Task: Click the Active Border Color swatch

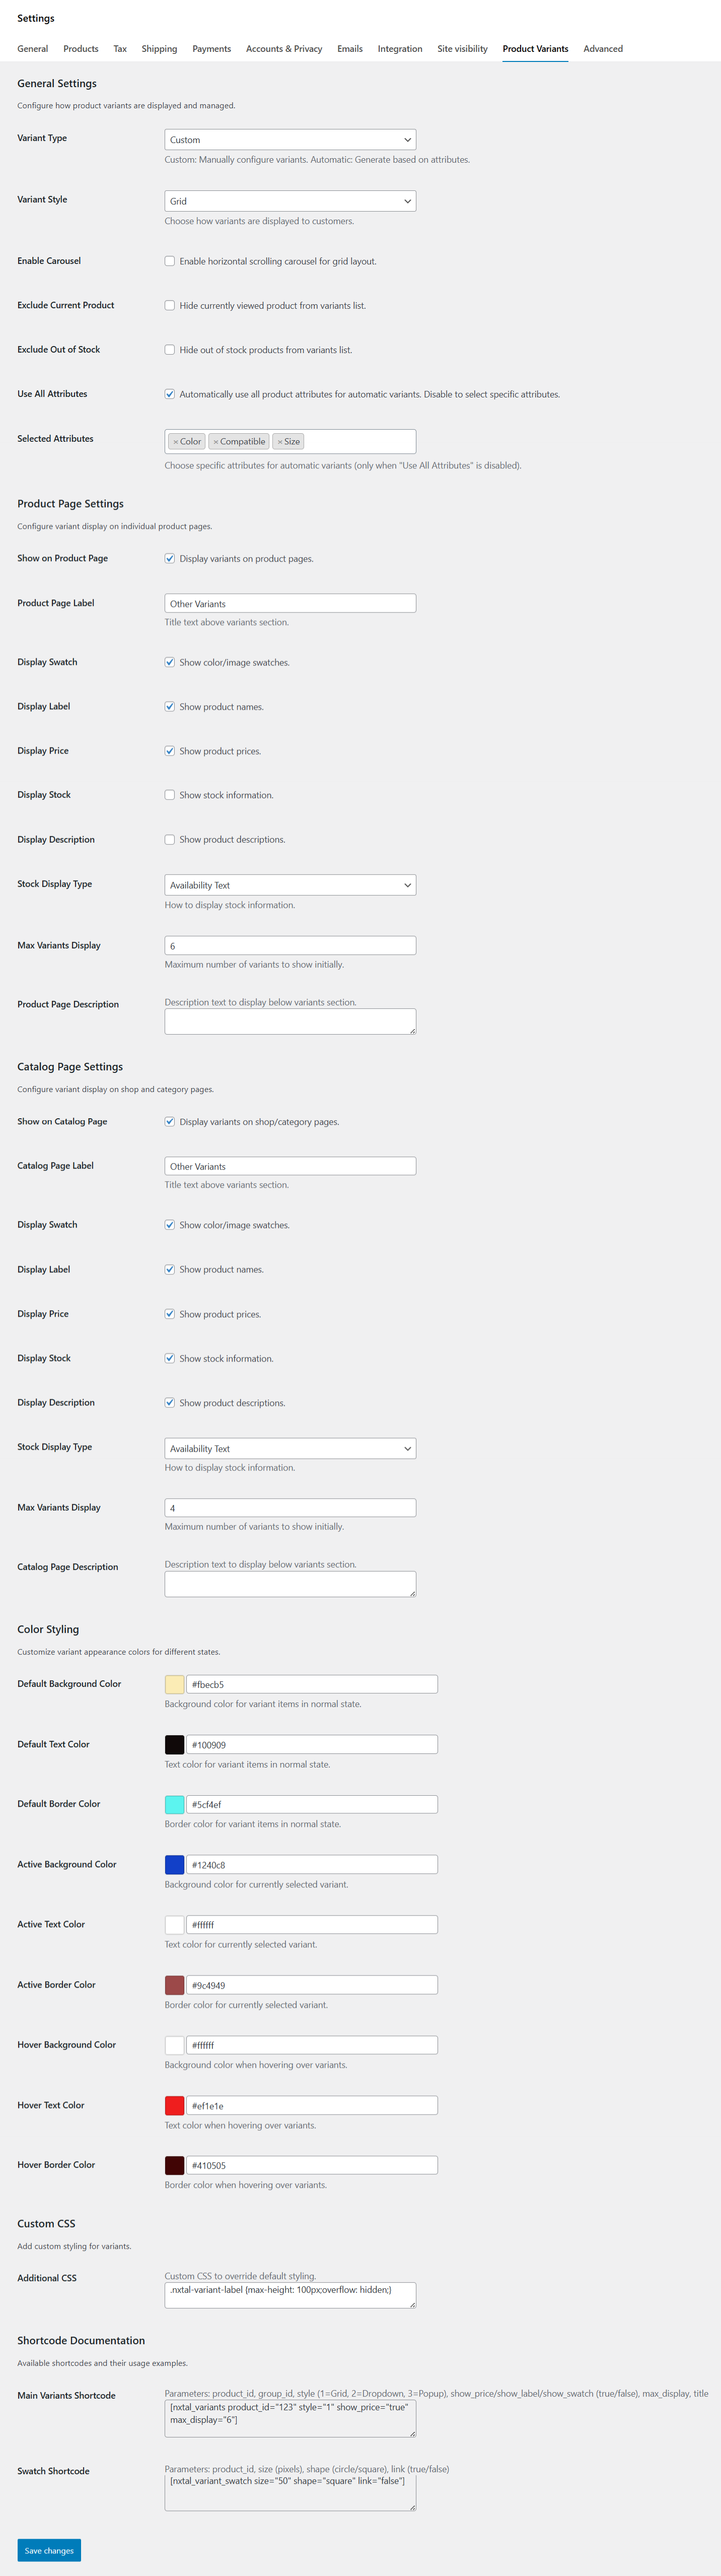Action: click(x=175, y=1986)
